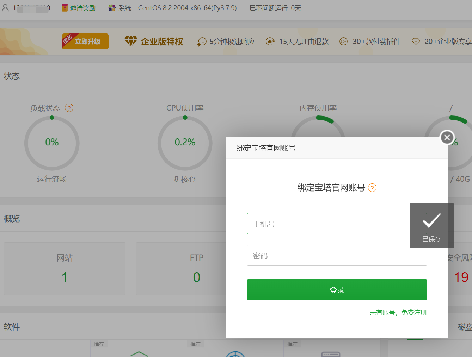Click the 20+企业版专享 diamond outline icon
Image resolution: width=472 pixels, height=357 pixels.
tap(416, 42)
